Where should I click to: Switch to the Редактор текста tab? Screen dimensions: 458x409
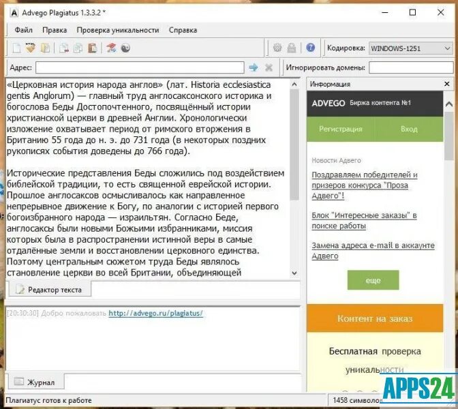coord(50,290)
